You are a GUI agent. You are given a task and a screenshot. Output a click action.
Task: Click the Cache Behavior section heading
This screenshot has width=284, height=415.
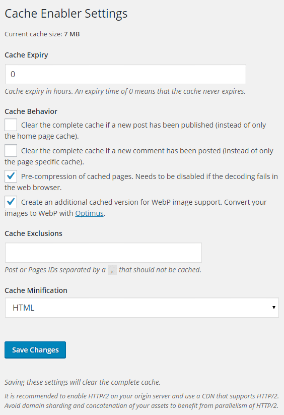coord(31,111)
